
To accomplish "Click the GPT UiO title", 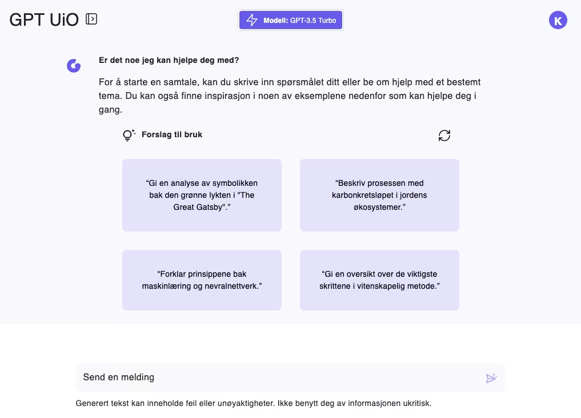I will (x=44, y=20).
